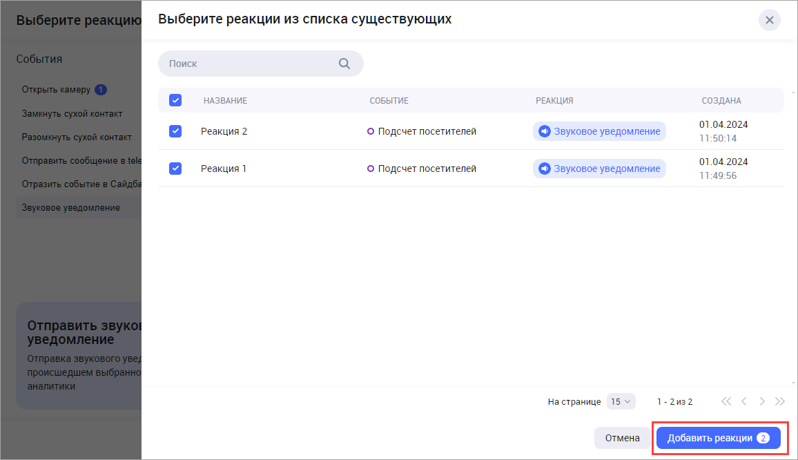798x460 pixels.
Task: Uncheck the Реакция 1 checkbox
Action: pyautogui.click(x=175, y=169)
